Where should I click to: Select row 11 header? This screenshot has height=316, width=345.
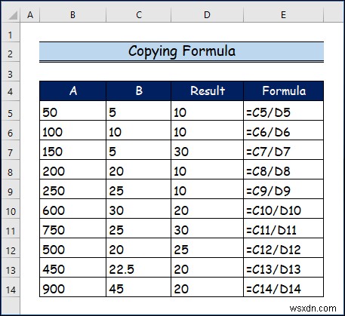pos(11,229)
